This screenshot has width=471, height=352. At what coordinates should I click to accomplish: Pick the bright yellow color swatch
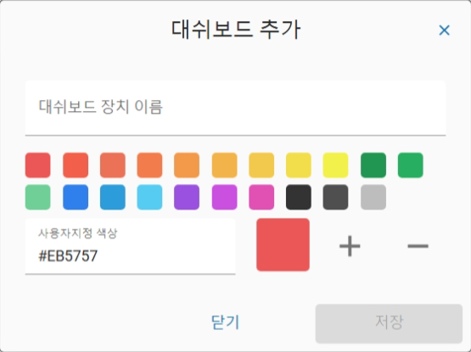pos(335,165)
